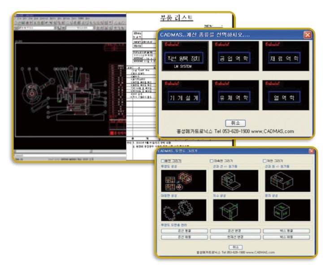Click the 부품 리스트 title in the parts list document

177,17
